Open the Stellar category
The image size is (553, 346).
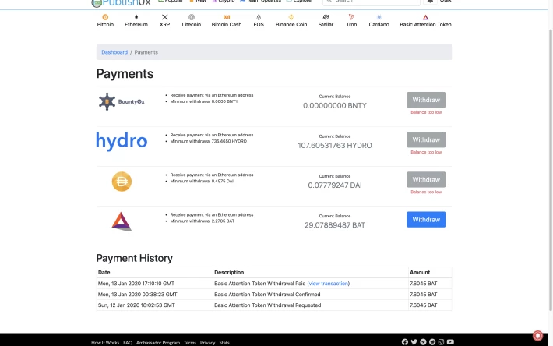326,21
